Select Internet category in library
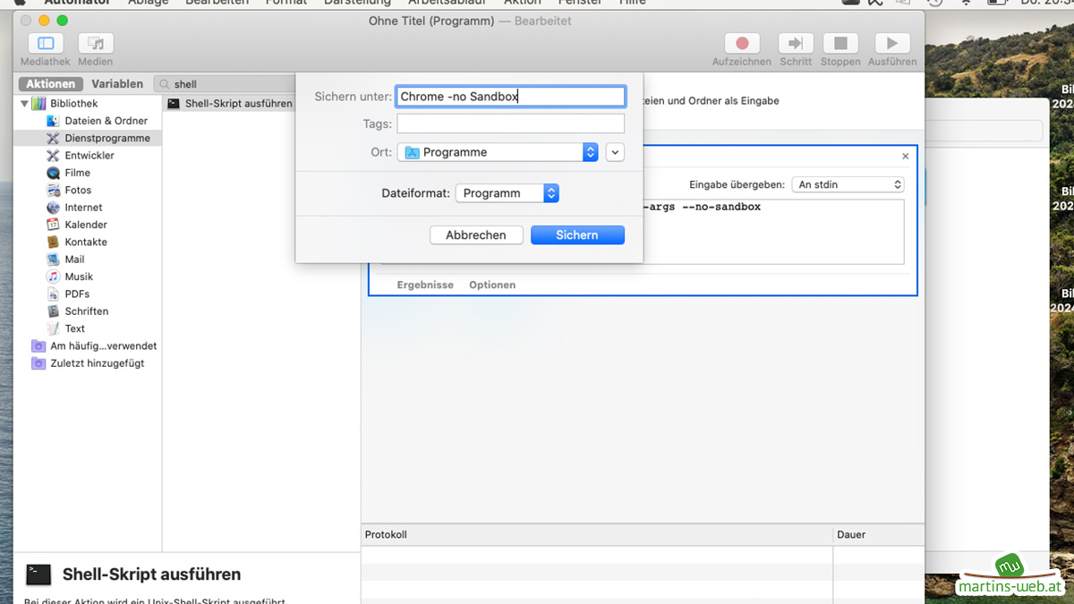1074x604 pixels. tap(83, 208)
